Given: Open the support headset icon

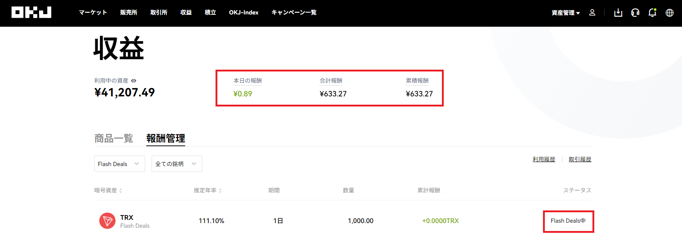Looking at the screenshot, I should [x=635, y=13].
